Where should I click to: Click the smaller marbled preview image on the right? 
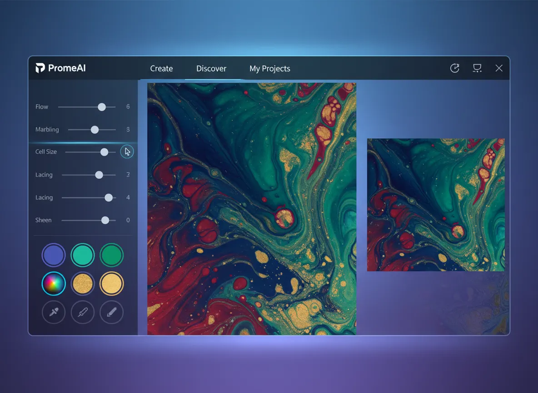435,205
